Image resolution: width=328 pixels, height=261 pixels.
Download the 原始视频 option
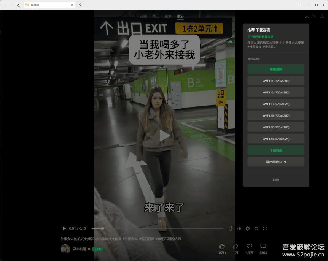(x=276, y=69)
